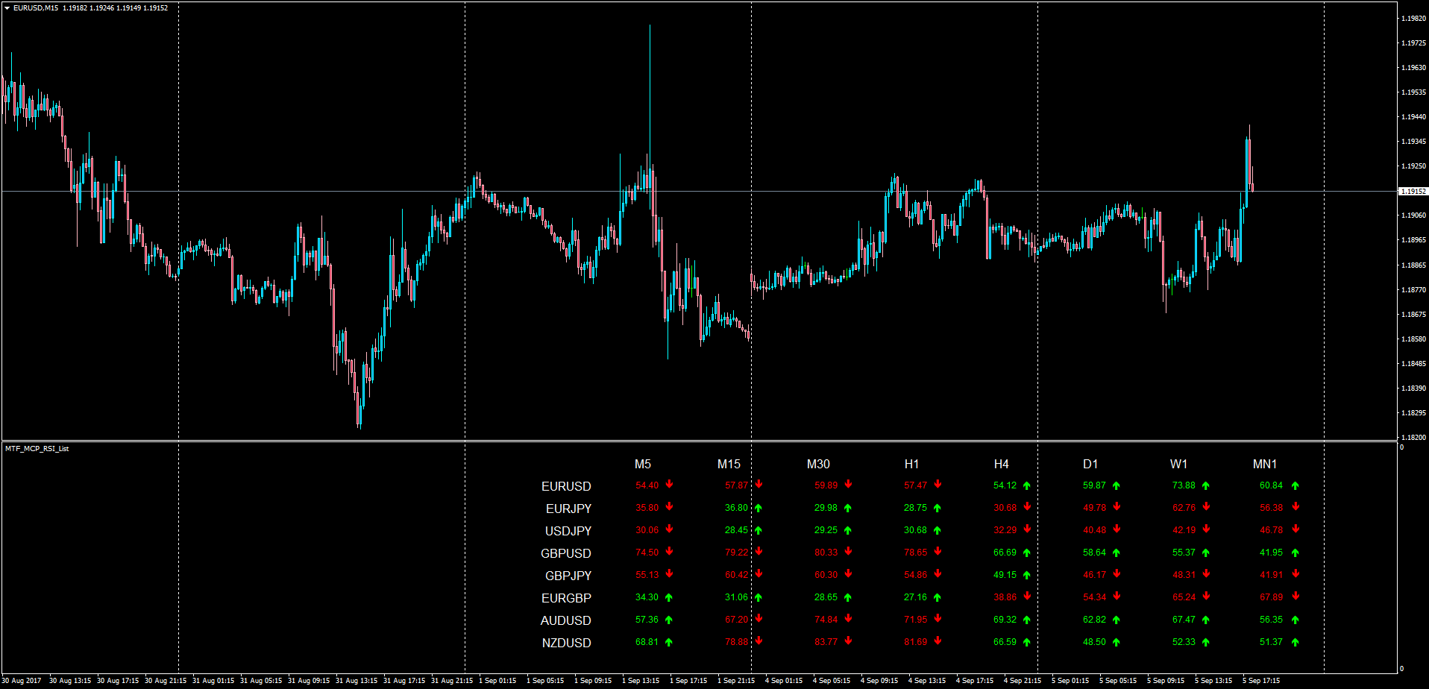Click the green up arrow beside NZDUSD 51.37
The height and width of the screenshot is (689, 1429).
pyautogui.click(x=1295, y=642)
